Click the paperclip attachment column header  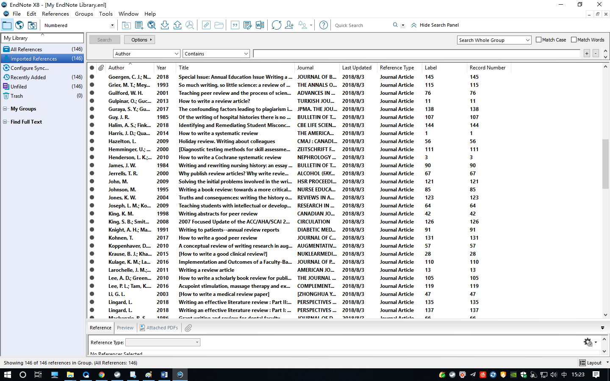101,68
